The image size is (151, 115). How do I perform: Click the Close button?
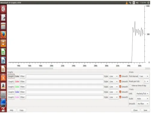pyautogui.click(x=135, y=110)
